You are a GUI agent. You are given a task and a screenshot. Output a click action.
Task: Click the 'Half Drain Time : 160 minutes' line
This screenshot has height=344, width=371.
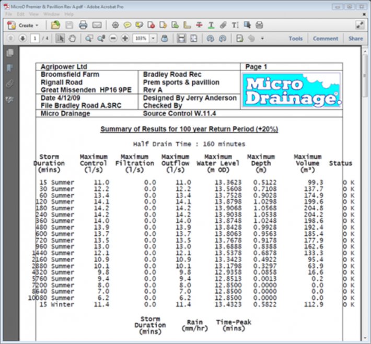189,144
